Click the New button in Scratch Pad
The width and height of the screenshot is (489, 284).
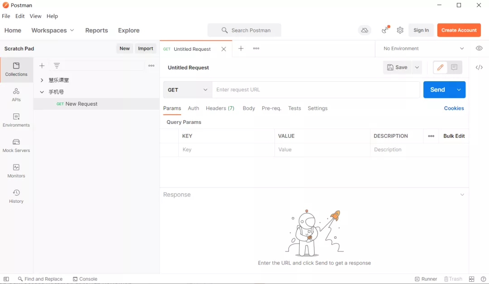pos(125,49)
